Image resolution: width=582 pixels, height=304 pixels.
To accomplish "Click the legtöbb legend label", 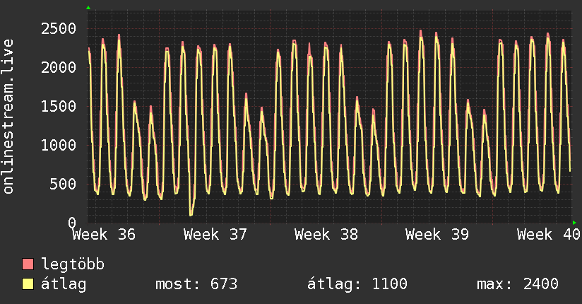I will tap(73, 264).
